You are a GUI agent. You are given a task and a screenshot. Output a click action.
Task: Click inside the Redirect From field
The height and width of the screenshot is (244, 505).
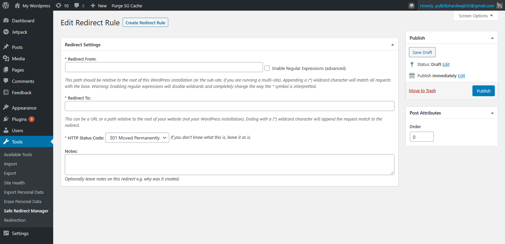(164, 67)
